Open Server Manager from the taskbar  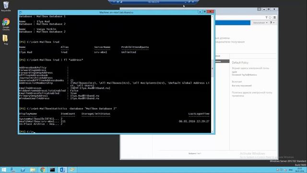tap(13, 170)
